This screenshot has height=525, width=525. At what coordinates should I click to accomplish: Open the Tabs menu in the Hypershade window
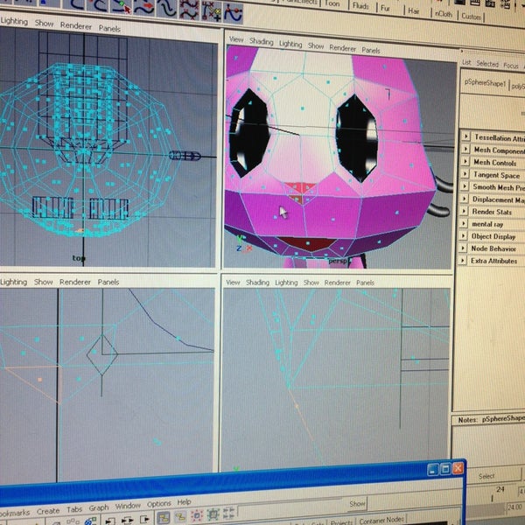point(74,509)
